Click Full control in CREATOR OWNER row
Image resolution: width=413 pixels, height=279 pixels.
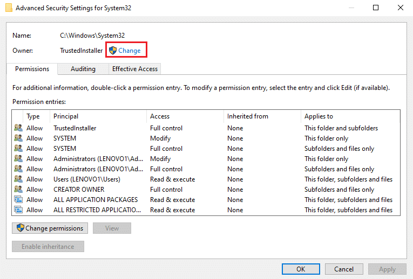[166, 190]
